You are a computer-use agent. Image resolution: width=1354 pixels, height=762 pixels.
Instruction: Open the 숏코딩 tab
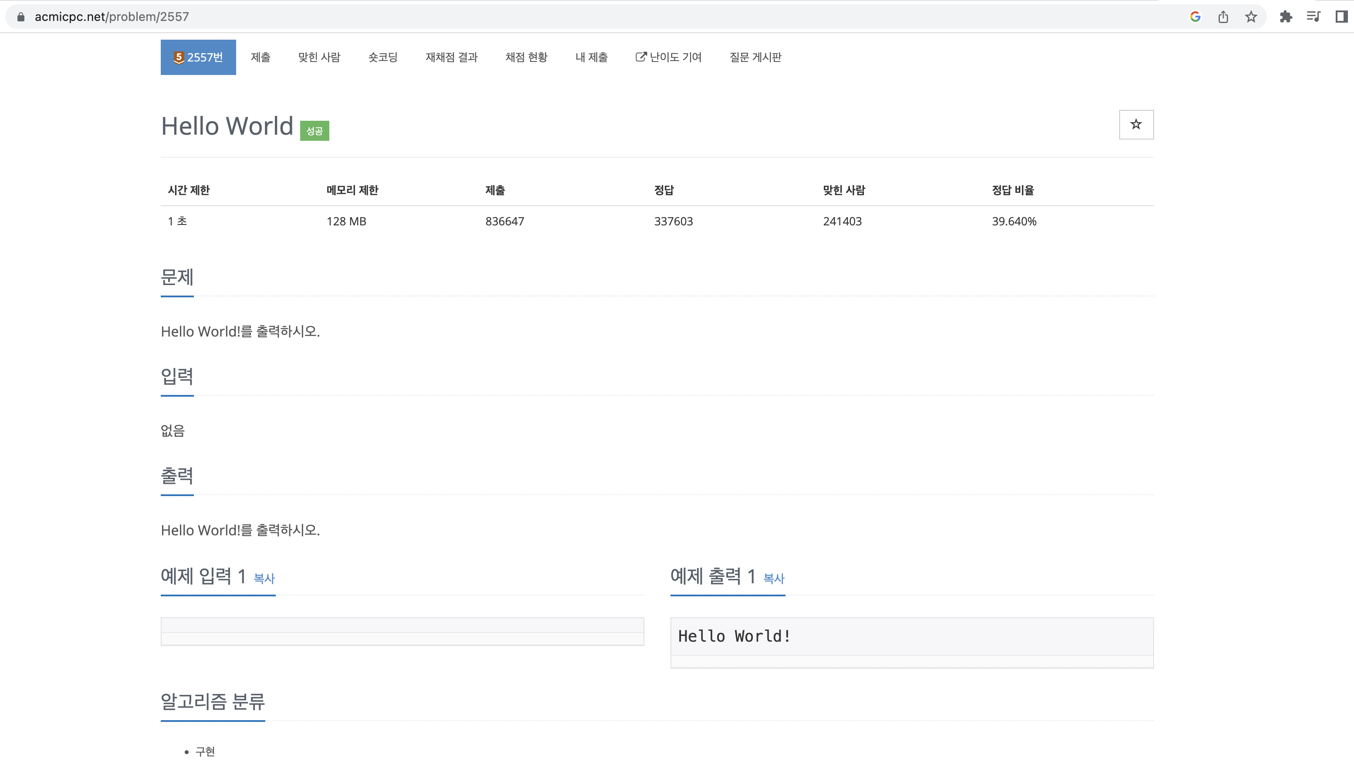383,57
